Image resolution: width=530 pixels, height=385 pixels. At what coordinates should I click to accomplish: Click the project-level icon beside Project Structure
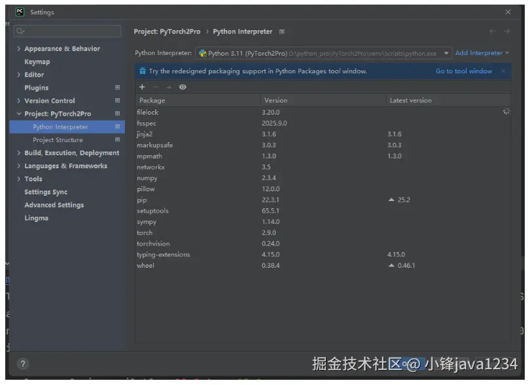117,139
